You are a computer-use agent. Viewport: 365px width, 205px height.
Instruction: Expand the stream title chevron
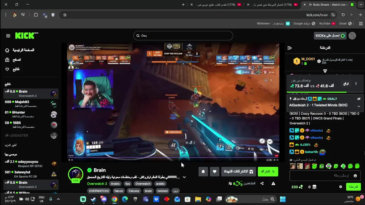[x=184, y=177]
